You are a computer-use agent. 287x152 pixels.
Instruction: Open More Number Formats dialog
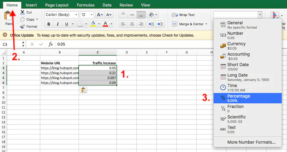click(x=251, y=142)
